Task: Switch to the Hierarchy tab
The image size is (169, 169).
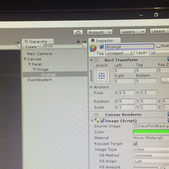Action: pyautogui.click(x=38, y=42)
